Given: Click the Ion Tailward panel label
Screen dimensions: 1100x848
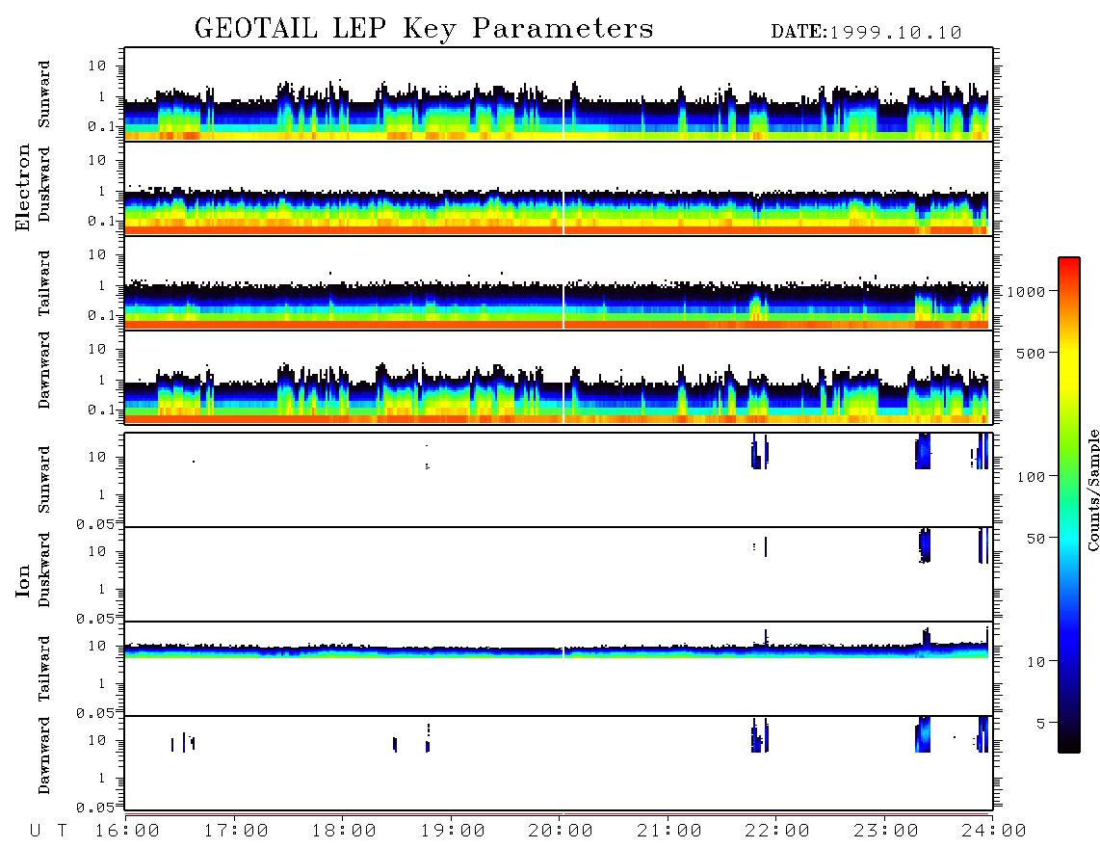Looking at the screenshot, I should pos(44,669).
